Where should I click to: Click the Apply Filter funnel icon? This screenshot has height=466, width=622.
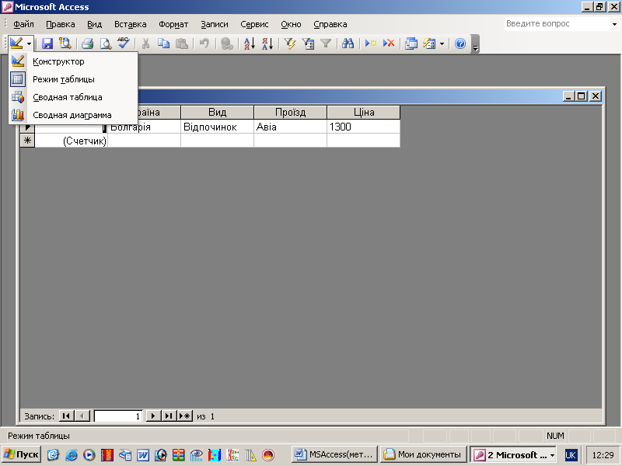pyautogui.click(x=326, y=43)
